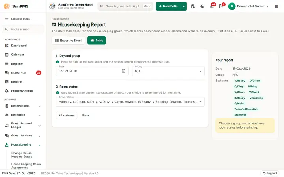Toggle dark mode moon icon

point(202,6)
